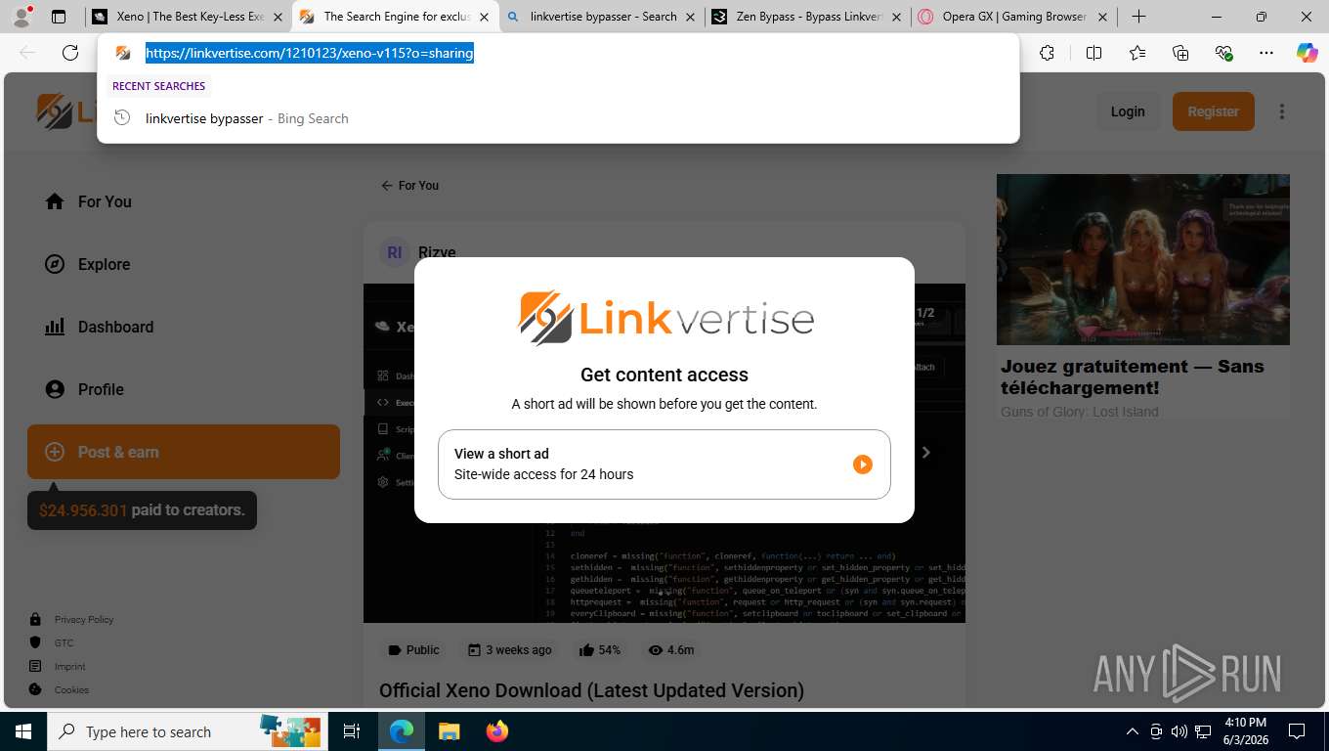Click the orange play icon in ad option
1329x751 pixels.
click(862, 464)
